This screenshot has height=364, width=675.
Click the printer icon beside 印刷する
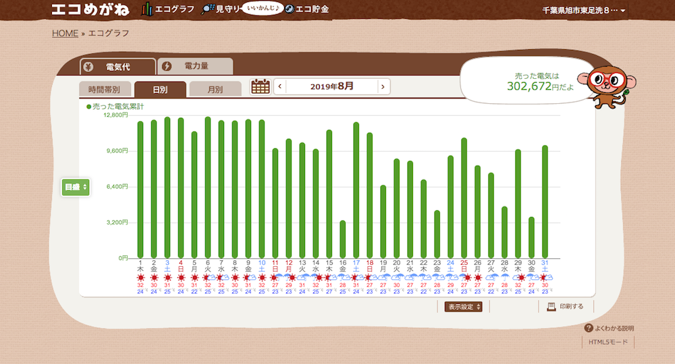point(551,307)
